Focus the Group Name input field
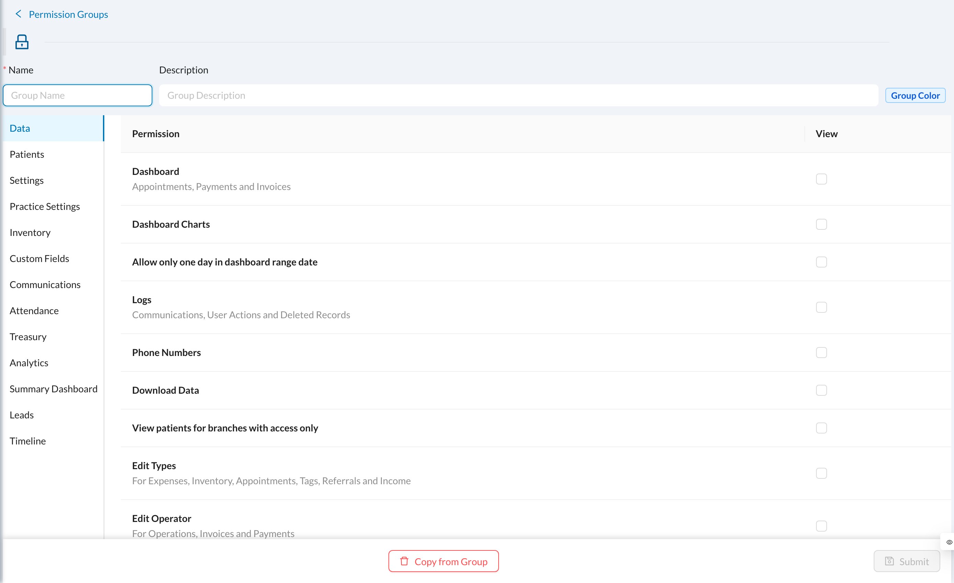Viewport: 954px width, 583px height. click(78, 95)
